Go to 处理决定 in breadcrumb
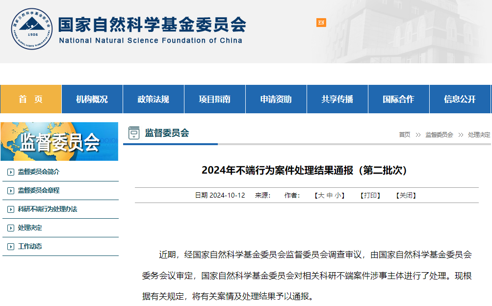The width and height of the screenshot is (492, 306). [x=479, y=135]
